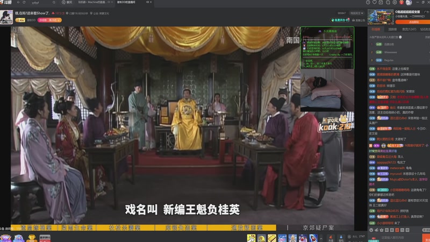Click the trophy icon at bottom left
Image resolution: width=430 pixels, height=242 pixels.
(32, 238)
